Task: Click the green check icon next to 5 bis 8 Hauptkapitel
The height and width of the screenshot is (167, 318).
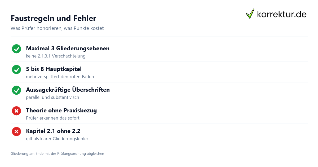Action: pos(16,69)
